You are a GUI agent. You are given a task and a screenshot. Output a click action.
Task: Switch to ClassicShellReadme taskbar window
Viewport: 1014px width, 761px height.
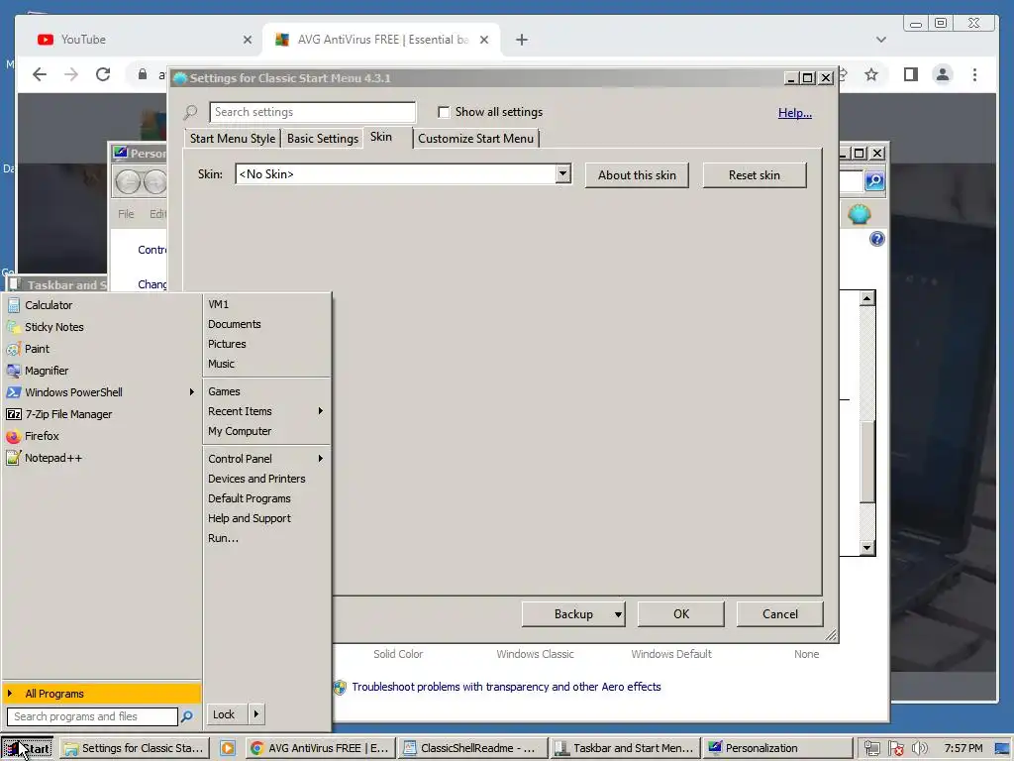pos(472,748)
